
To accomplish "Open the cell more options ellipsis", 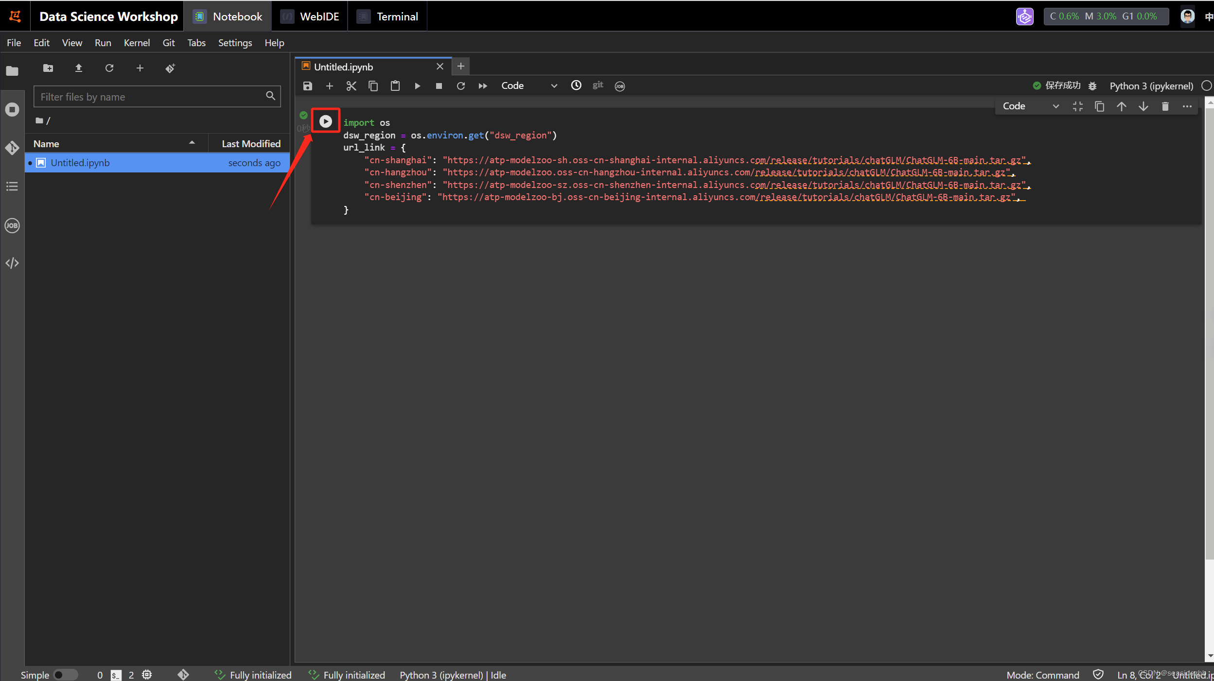I will tap(1187, 106).
